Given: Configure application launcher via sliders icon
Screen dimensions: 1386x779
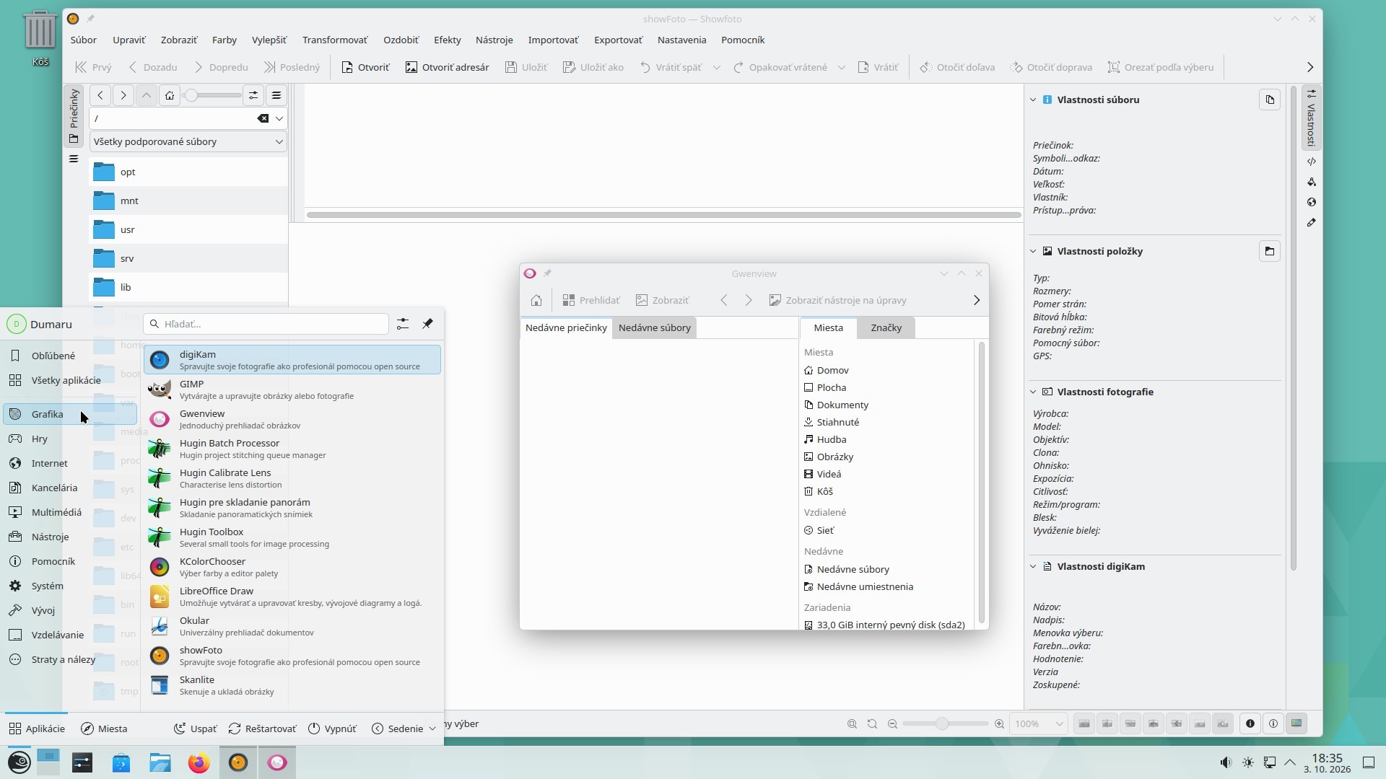Looking at the screenshot, I should [x=403, y=324].
